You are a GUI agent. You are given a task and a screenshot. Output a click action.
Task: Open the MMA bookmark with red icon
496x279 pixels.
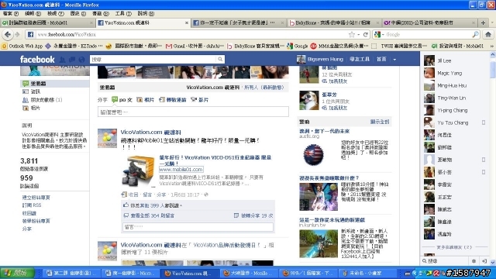[339, 46]
